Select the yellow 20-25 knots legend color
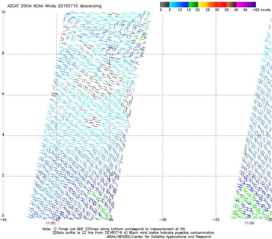The height and width of the screenshot is (239, 272). tap(203, 4)
